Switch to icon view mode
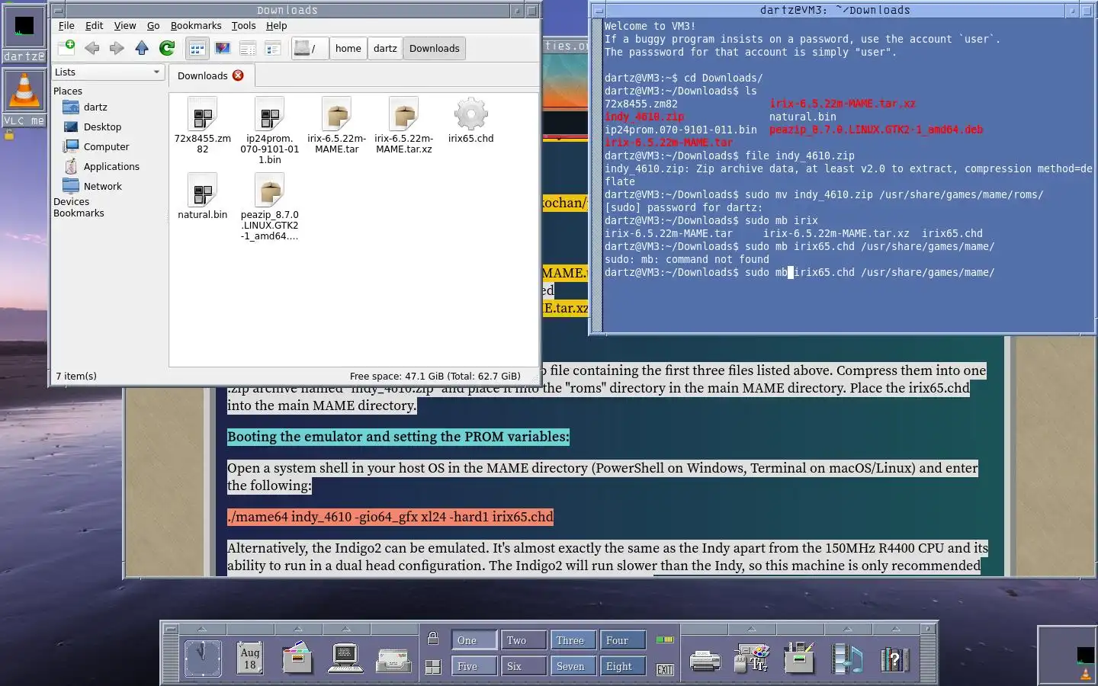Screen dimensions: 1098x686 click(197, 48)
